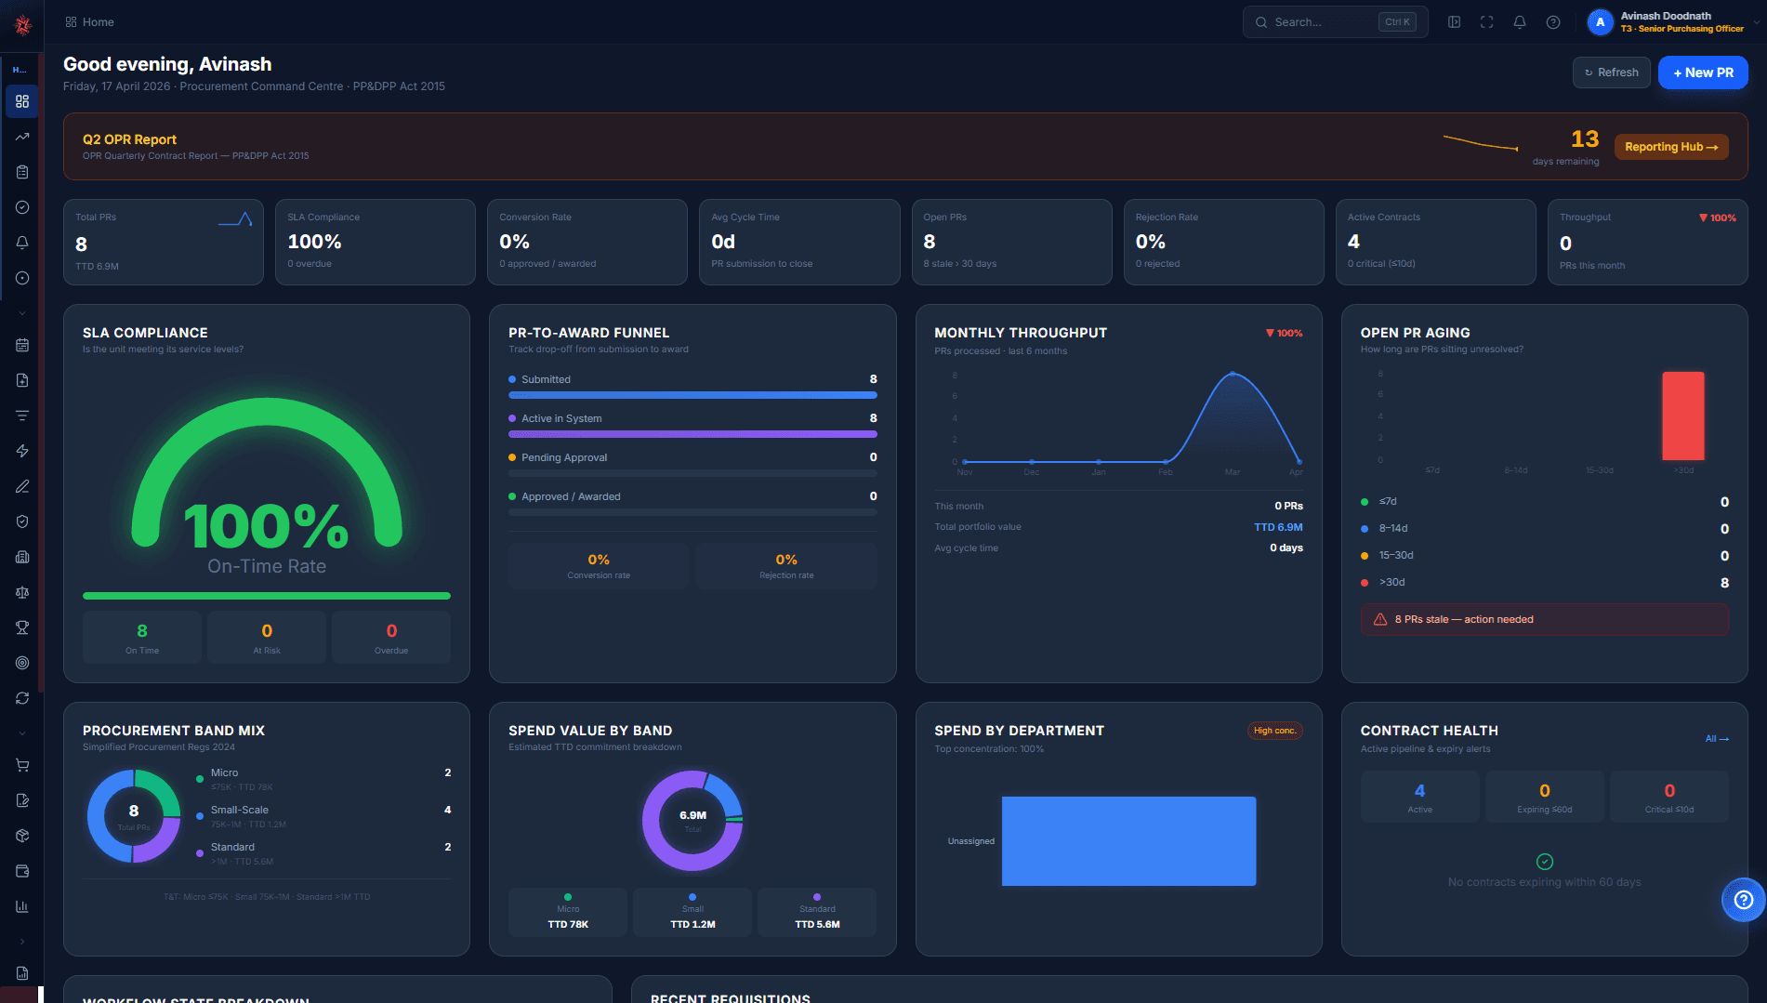Click the red >30d aging bar
The image size is (1767, 1003).
(1683, 416)
